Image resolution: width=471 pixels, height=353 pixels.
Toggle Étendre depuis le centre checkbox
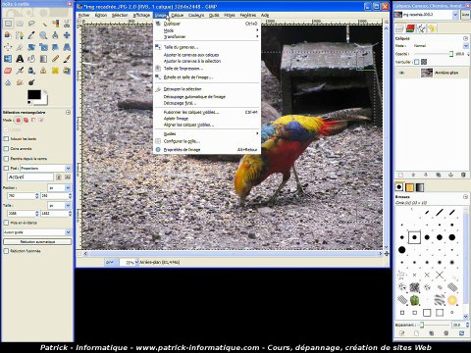click(6, 159)
